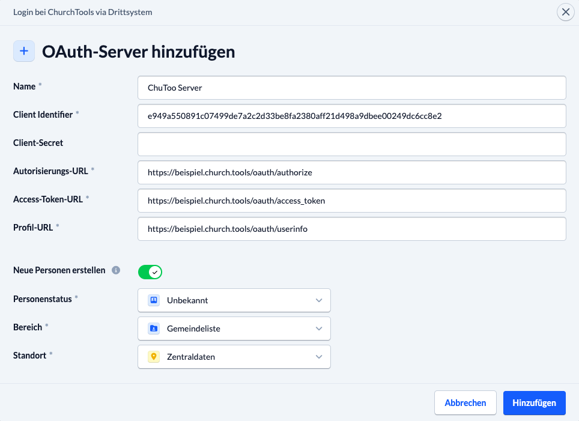The width and height of the screenshot is (579, 421).
Task: Open the Personenstatus dropdown showing Unbekannt
Action: 234,300
